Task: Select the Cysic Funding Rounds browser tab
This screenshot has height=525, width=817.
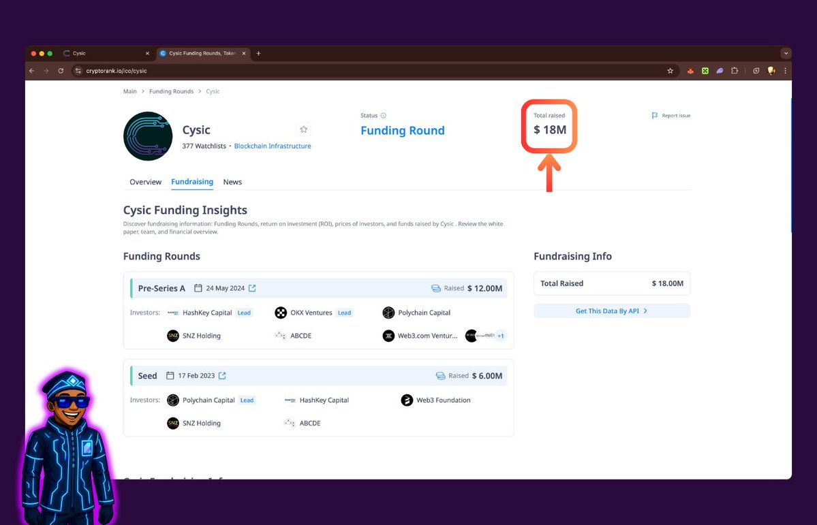Action: pos(202,53)
